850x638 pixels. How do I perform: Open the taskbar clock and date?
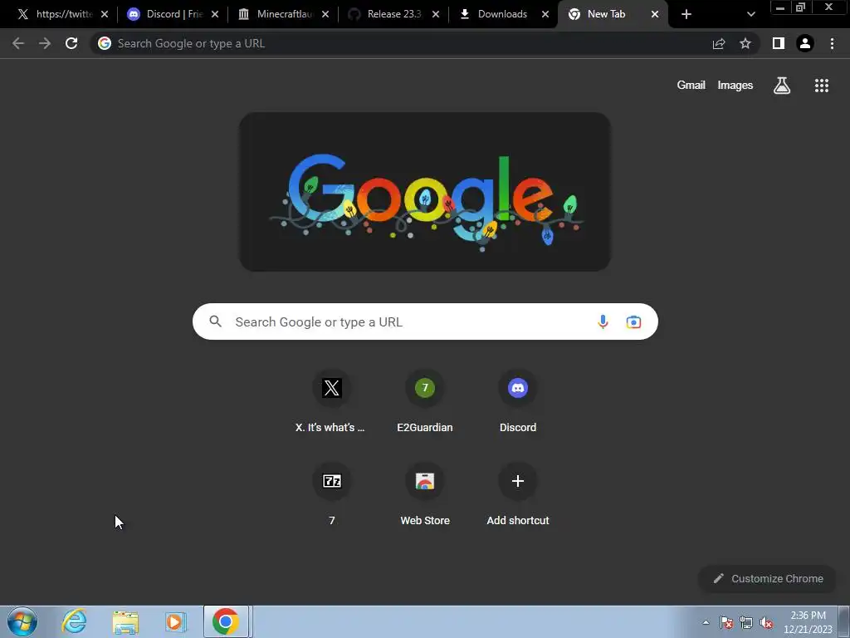(x=808, y=622)
